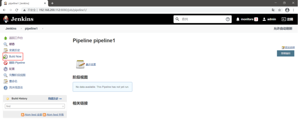The image size is (298, 119).
Task: Click the notepad icon beside 重命名
Action: [5, 81]
